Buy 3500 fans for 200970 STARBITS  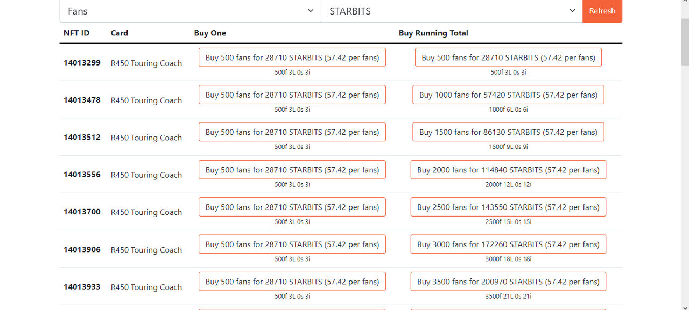click(x=508, y=282)
